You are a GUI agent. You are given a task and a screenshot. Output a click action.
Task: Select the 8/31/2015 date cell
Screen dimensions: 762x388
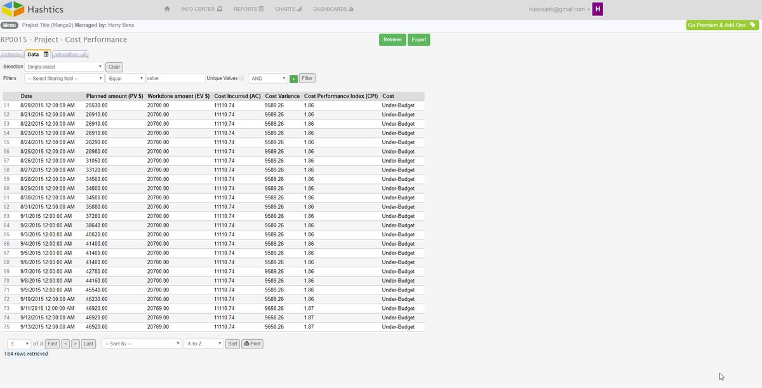pos(48,207)
